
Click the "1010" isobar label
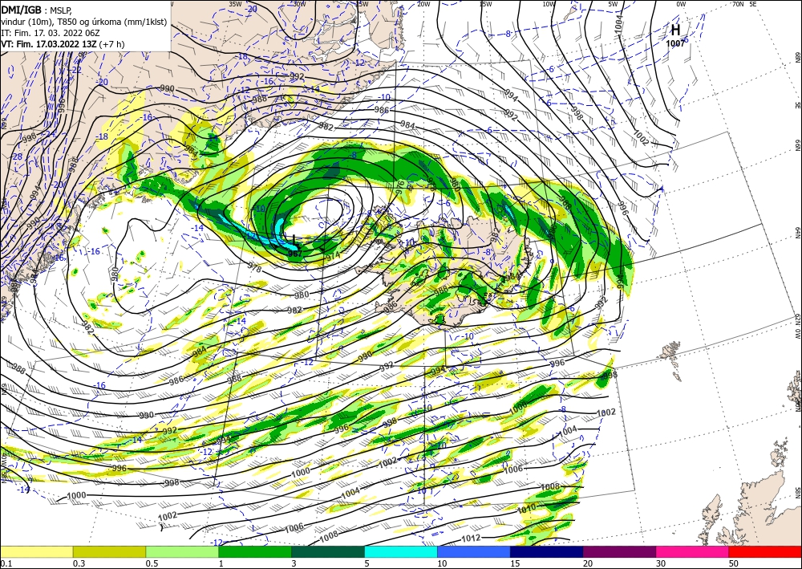tap(526, 507)
